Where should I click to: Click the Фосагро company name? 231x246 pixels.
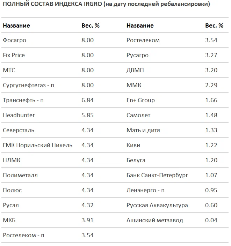point(14,40)
